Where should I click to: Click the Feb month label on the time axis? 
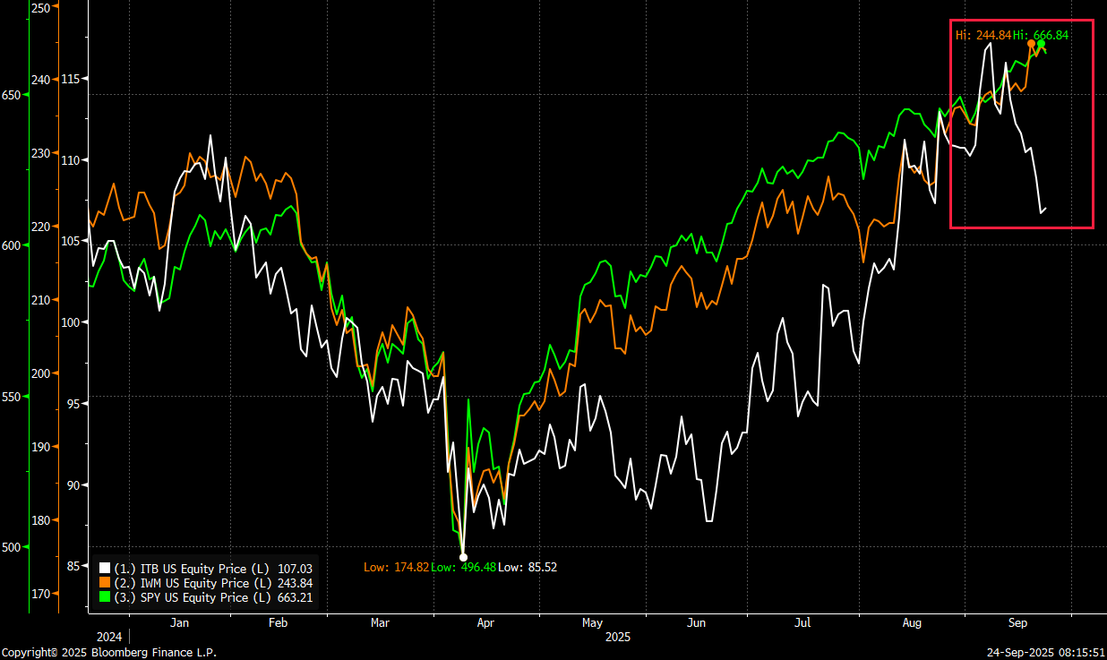(278, 621)
